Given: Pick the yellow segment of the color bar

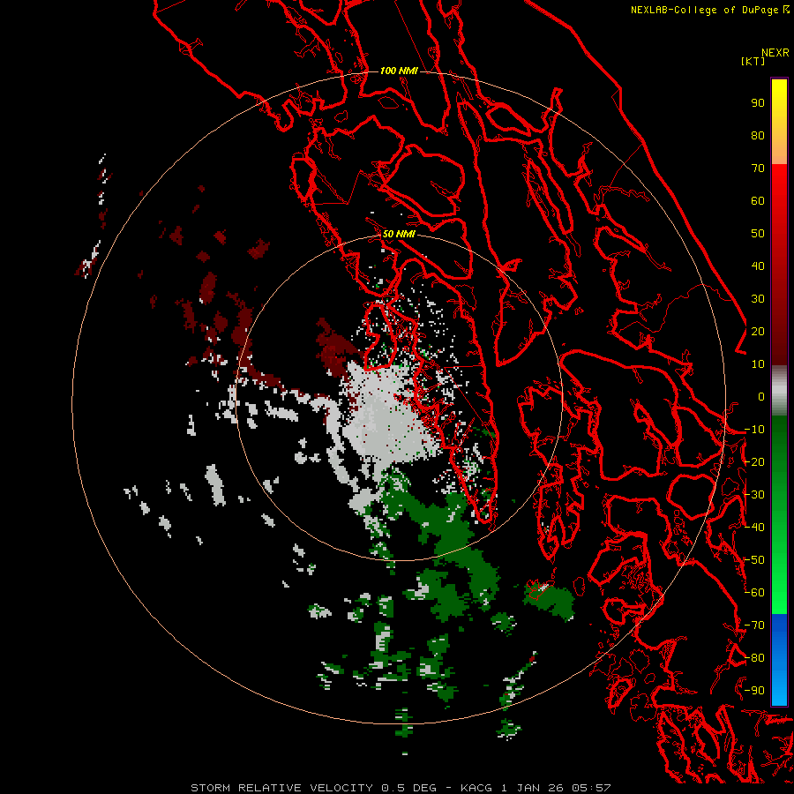Looking at the screenshot, I should (779, 122).
